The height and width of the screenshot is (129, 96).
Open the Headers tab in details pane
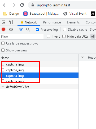(x=92, y=58)
